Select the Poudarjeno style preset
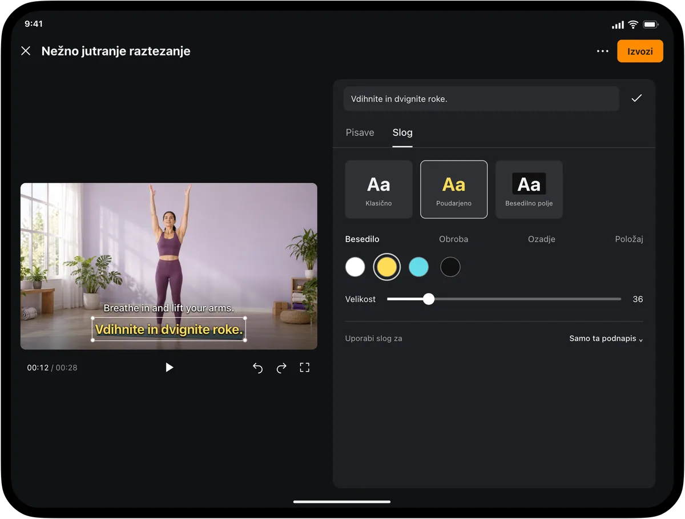 pos(454,190)
